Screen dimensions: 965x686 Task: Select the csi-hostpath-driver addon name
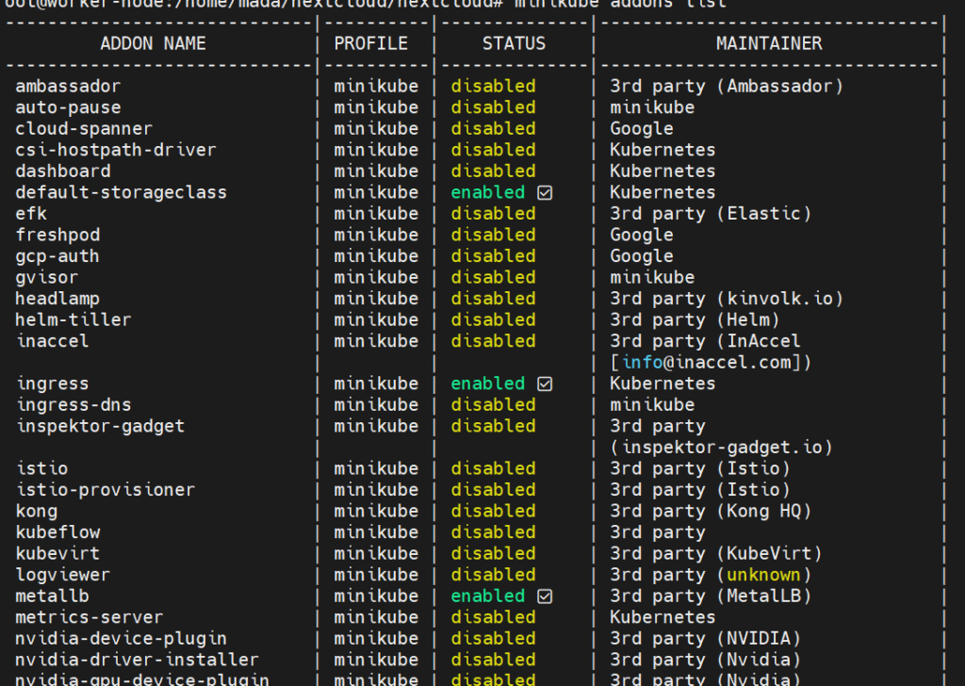pyautogui.click(x=116, y=150)
